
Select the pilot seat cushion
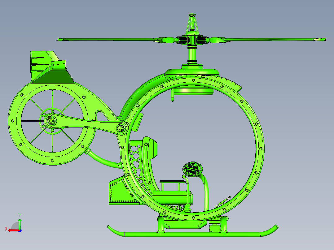click(x=173, y=197)
